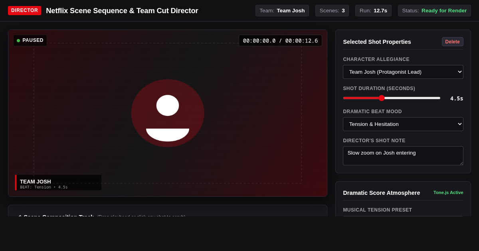Screen dimensions: 479x251
Task: Click the Scenes: 3 counter
Action: 332,11
